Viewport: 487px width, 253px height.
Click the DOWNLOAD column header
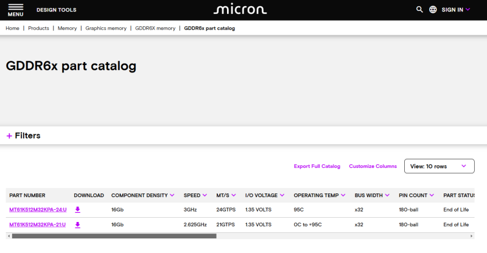tap(89, 196)
